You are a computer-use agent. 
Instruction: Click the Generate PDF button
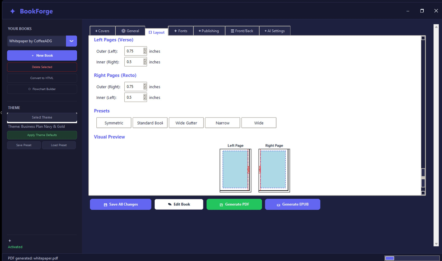pos(234,204)
